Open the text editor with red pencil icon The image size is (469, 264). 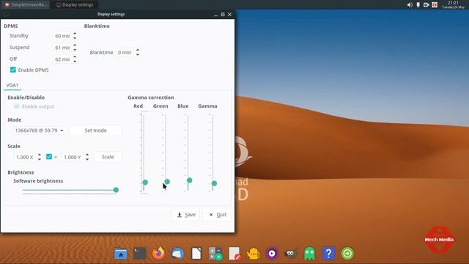point(234,254)
